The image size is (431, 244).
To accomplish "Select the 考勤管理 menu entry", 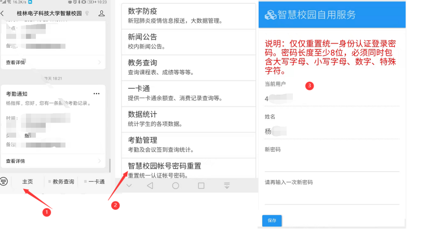I will 188,145.
